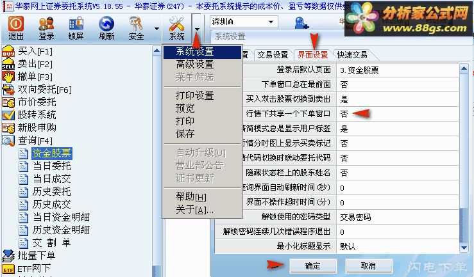Click settings list scrollbar up arrow

[x=464, y=68]
